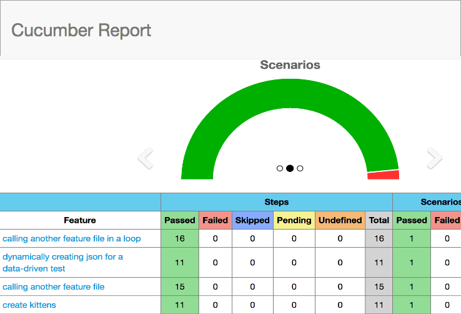Click passed steps 11 in data-driven test row

180,263
